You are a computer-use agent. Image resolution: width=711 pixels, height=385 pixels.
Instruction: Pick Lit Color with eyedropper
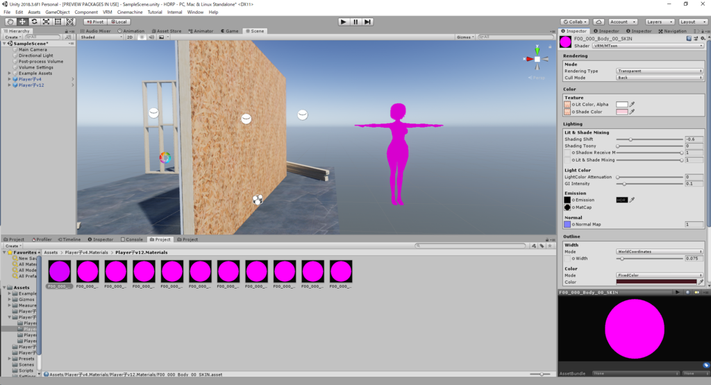click(632, 104)
